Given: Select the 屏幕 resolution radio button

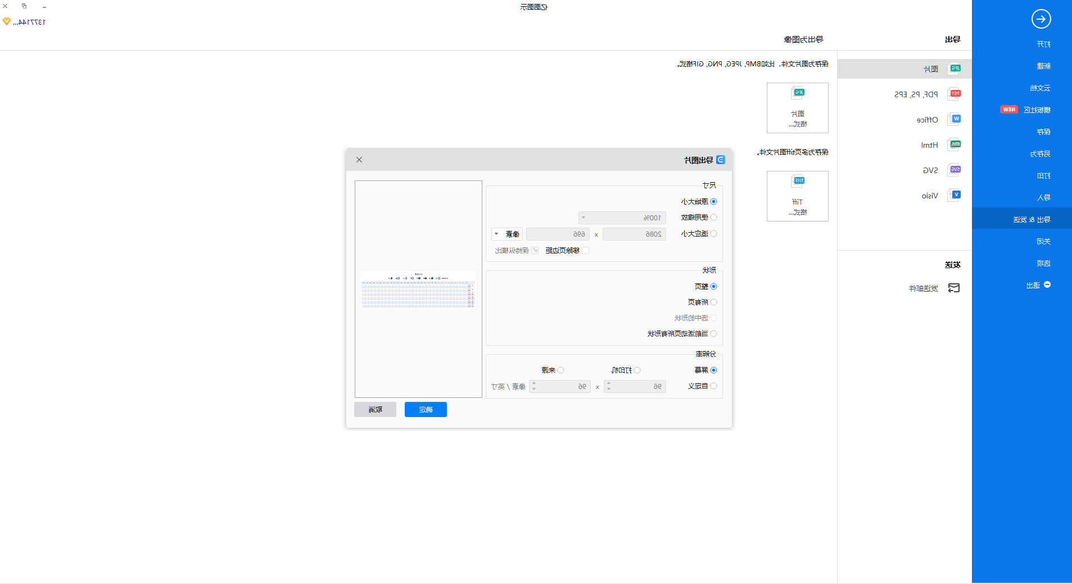Looking at the screenshot, I should pyautogui.click(x=713, y=370).
